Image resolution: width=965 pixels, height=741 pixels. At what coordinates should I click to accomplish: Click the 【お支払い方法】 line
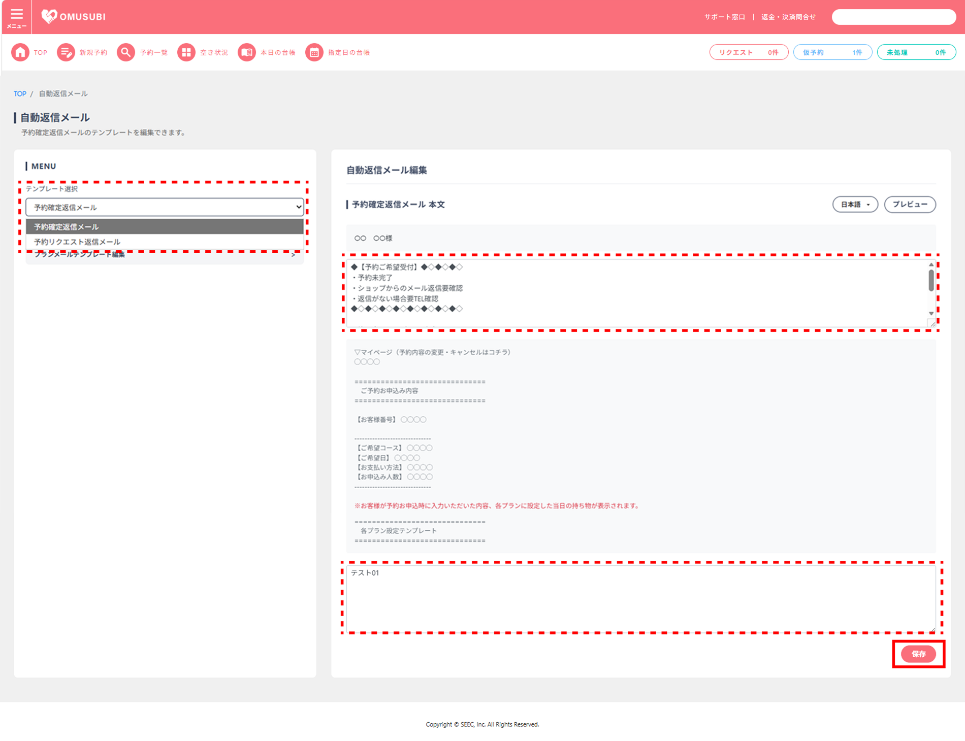click(x=393, y=467)
